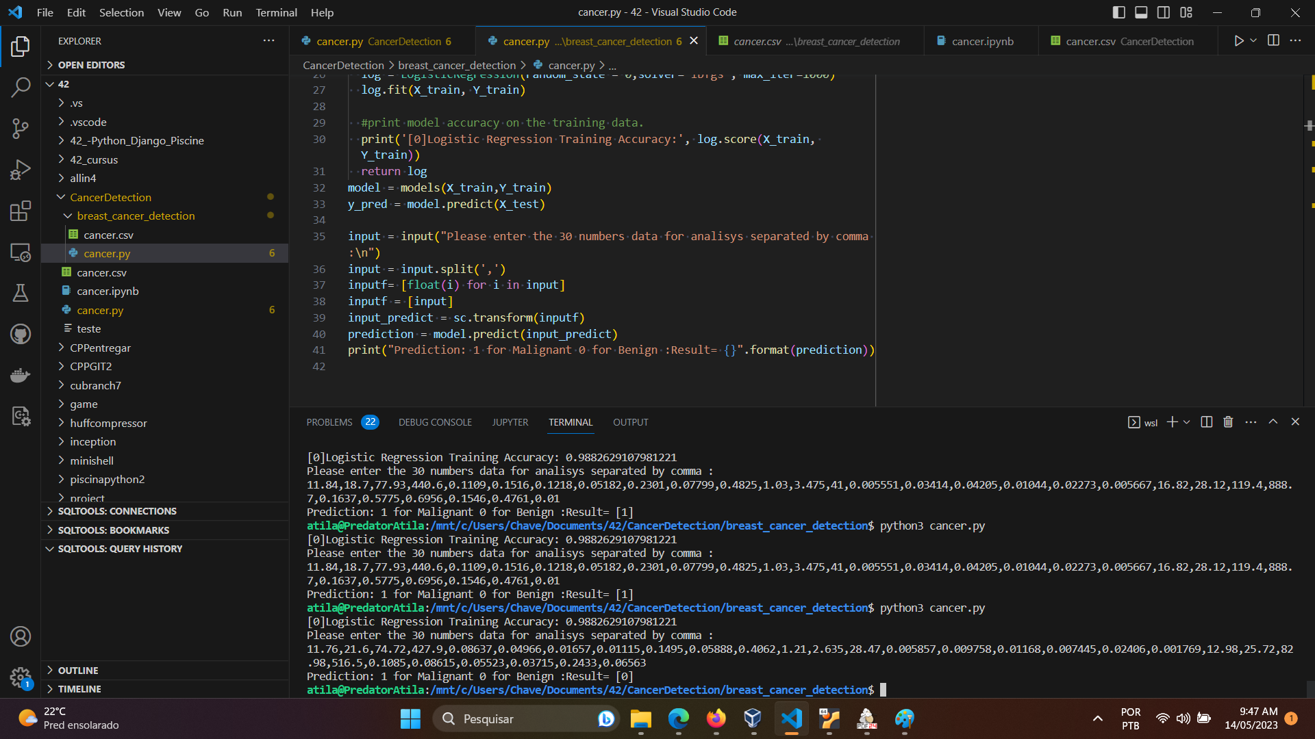Open the Search view in activity bar
The height and width of the screenshot is (739, 1315).
21,87
